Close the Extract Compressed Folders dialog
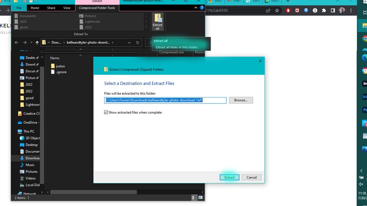This screenshot has height=206, width=367. coord(260,61)
